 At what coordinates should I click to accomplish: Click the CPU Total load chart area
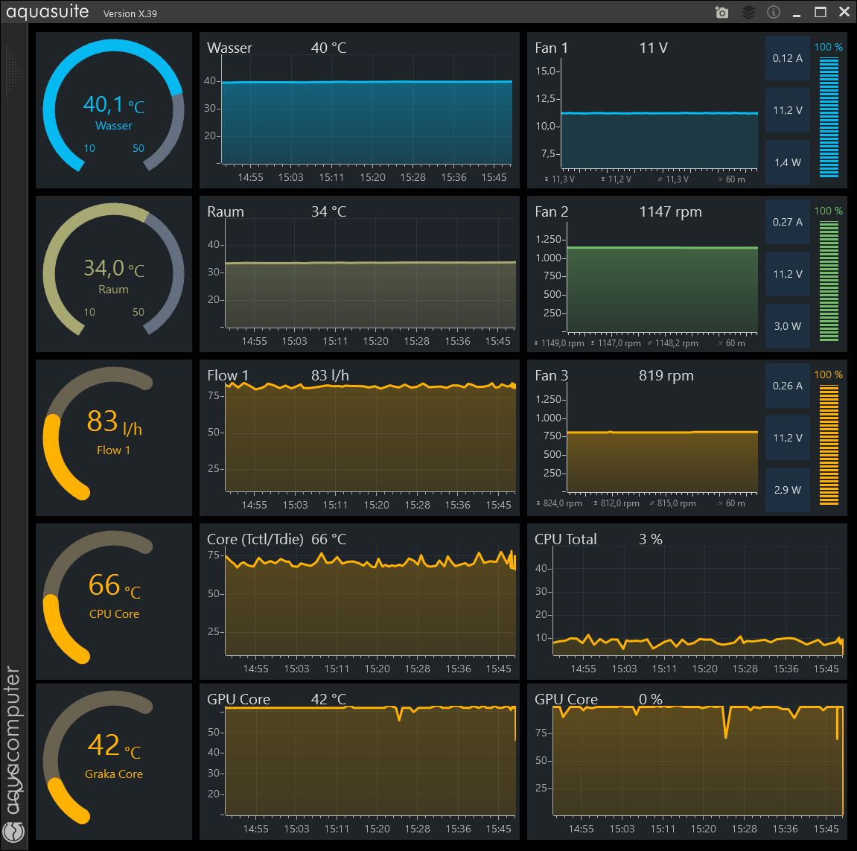[x=698, y=602]
